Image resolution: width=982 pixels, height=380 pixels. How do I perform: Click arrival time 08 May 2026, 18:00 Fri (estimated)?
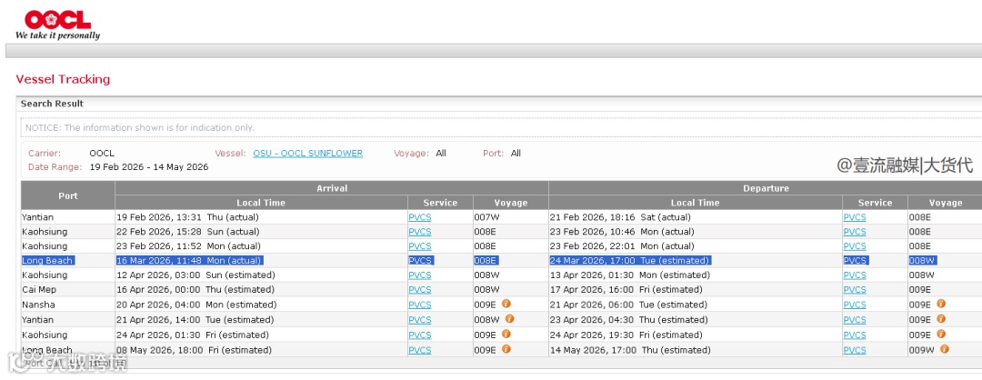coord(195,350)
